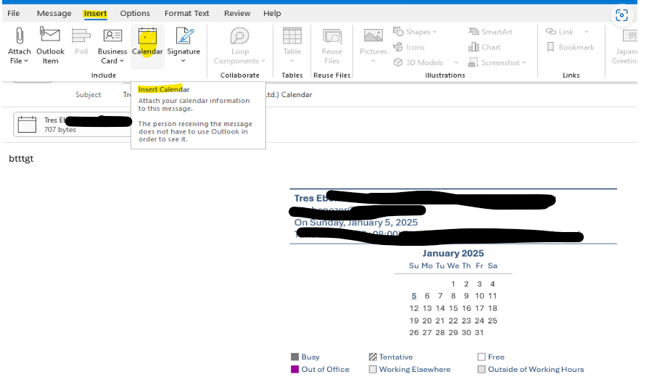Viewport: 649px width, 385px height.
Task: Click the Tentative striped legend swatch
Action: click(x=373, y=357)
